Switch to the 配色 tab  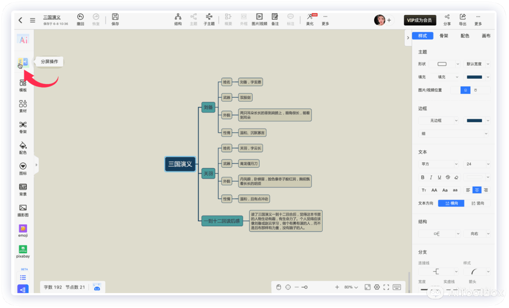(x=465, y=36)
